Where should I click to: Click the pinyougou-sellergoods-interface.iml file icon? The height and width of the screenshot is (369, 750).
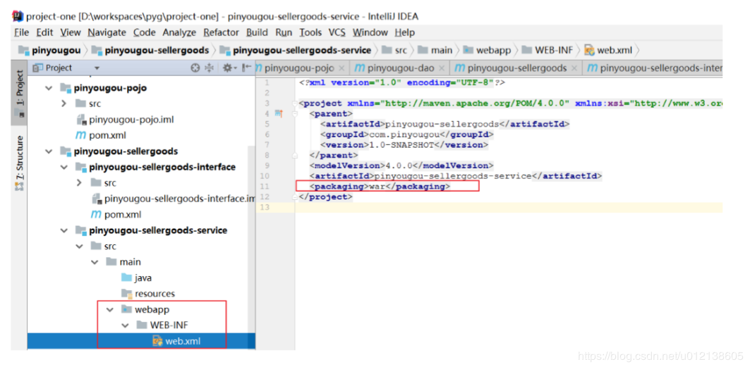[x=96, y=199]
